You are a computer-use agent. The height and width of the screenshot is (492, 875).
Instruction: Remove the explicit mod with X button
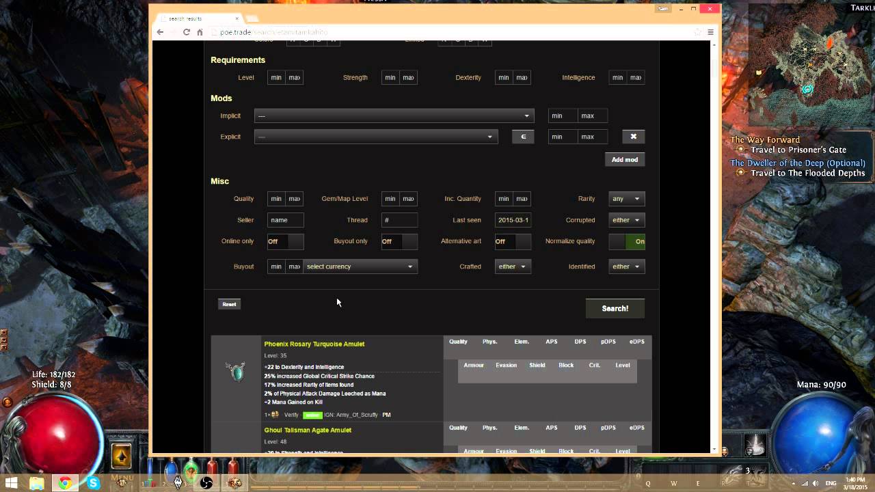633,137
